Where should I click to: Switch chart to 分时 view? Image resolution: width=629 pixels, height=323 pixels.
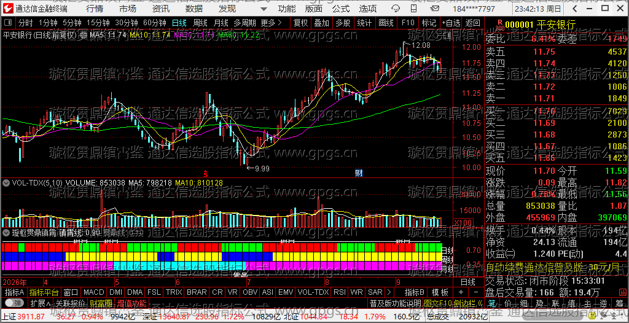click(26, 23)
